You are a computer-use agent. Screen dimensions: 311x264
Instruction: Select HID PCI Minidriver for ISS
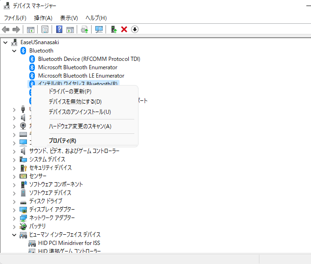(x=69, y=243)
